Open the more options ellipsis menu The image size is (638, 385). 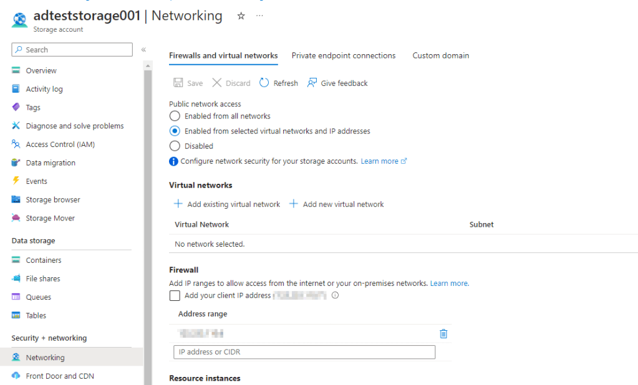click(x=259, y=16)
